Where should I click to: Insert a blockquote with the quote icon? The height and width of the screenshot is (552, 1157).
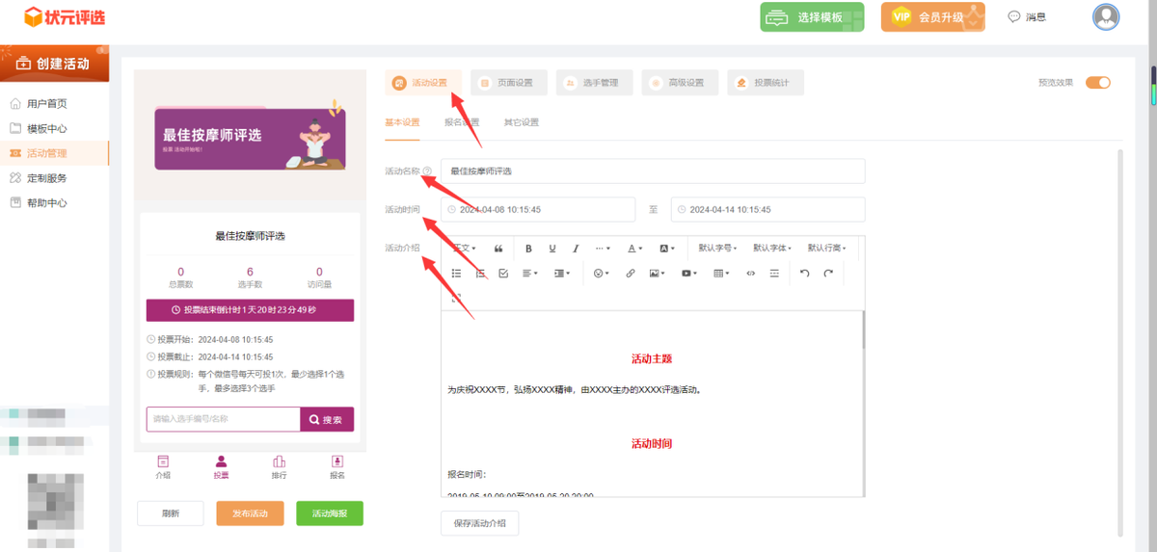pyautogui.click(x=498, y=249)
